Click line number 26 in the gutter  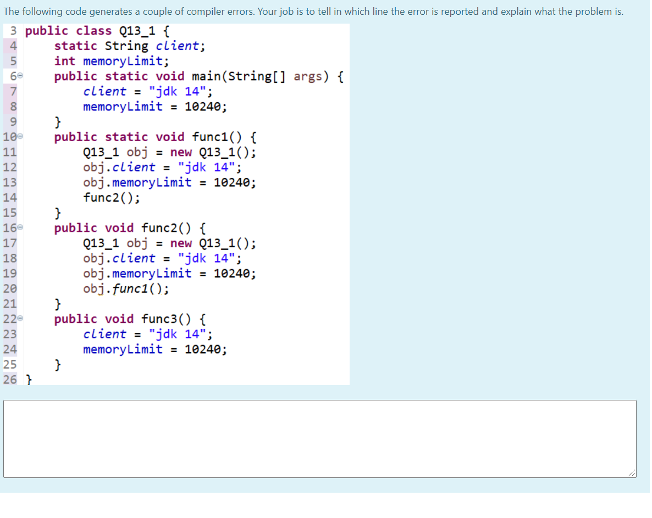click(10, 379)
